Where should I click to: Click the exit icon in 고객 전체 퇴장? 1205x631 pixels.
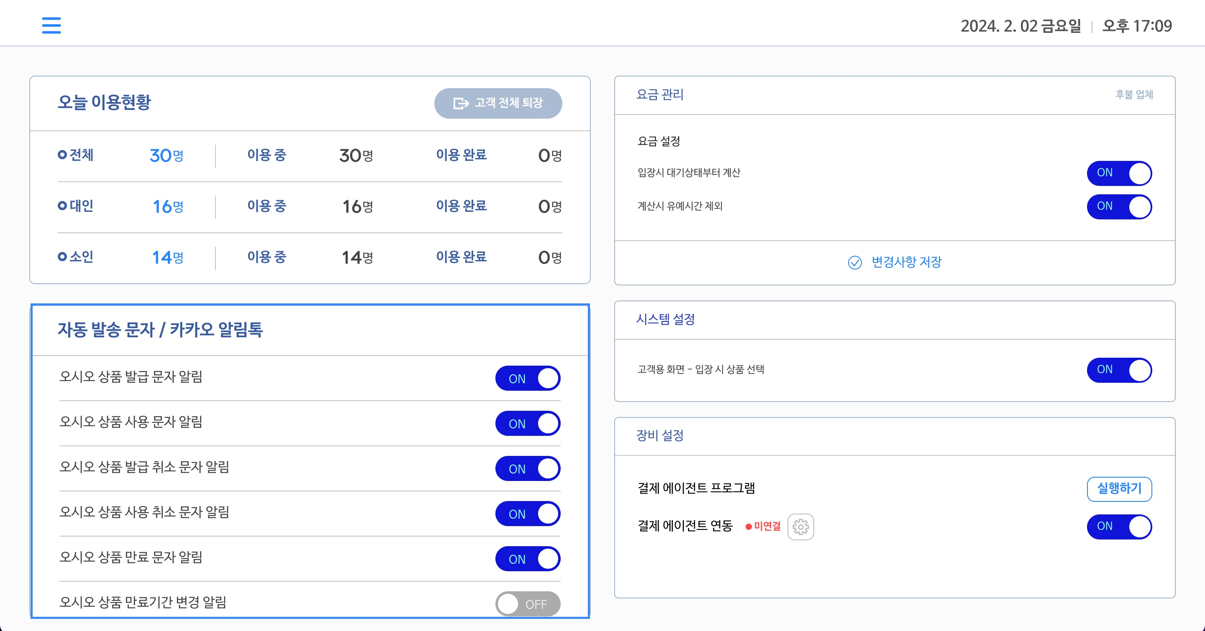tap(461, 103)
